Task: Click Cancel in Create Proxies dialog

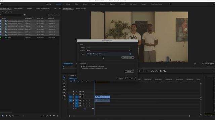Action: click(121, 78)
